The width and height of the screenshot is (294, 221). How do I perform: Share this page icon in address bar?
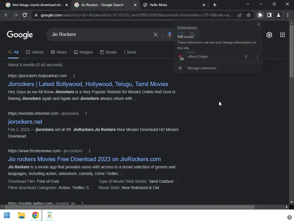tap(239, 15)
